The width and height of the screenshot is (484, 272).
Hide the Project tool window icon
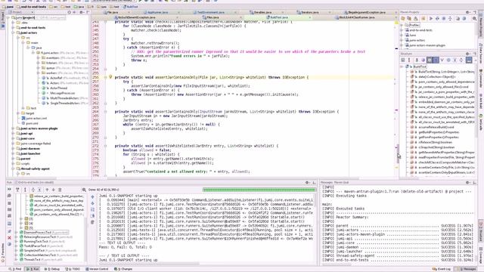tap(88, 12)
